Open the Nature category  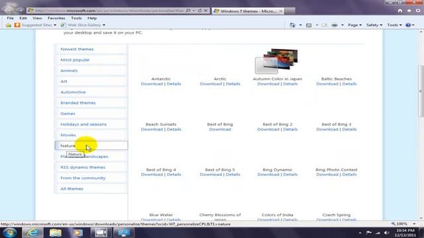click(91, 145)
